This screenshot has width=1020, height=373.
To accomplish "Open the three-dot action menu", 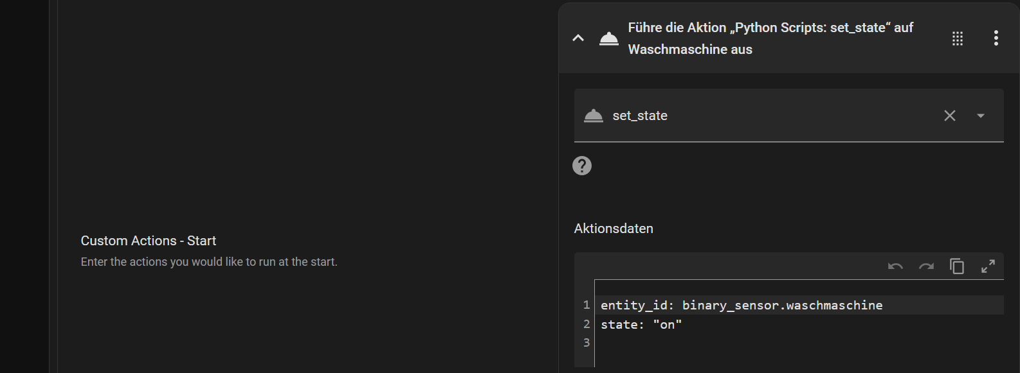I will tap(996, 39).
